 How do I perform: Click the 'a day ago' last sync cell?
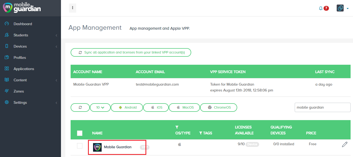(x=324, y=85)
